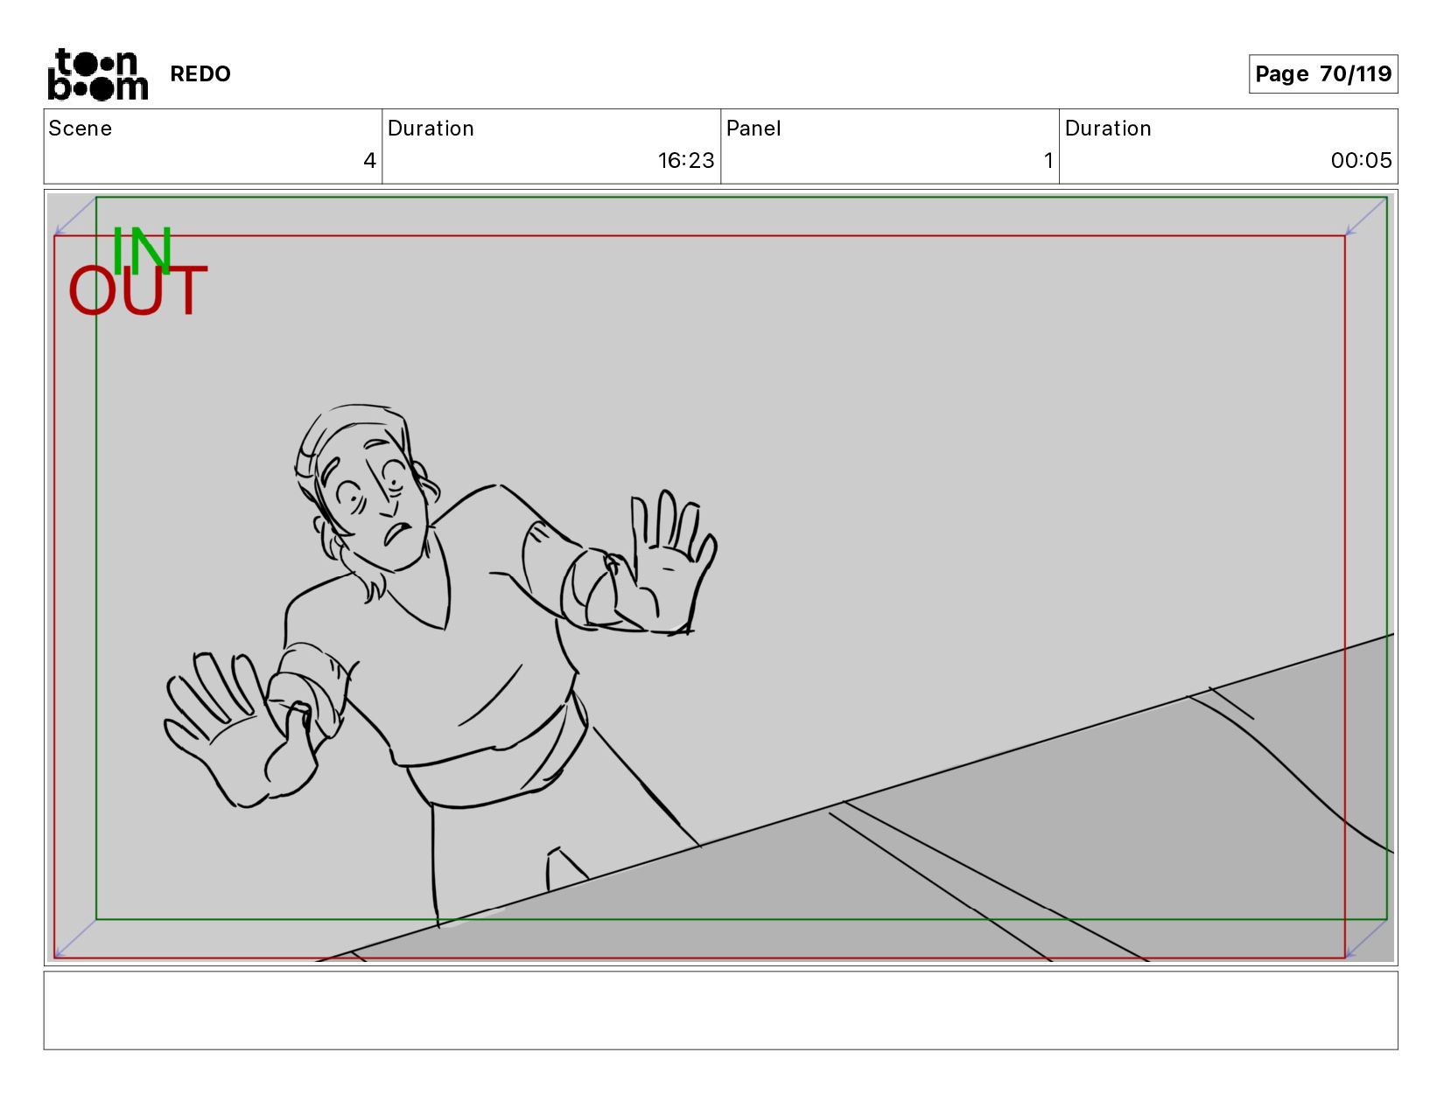
Task: Click the Scene label
Action: tap(81, 129)
